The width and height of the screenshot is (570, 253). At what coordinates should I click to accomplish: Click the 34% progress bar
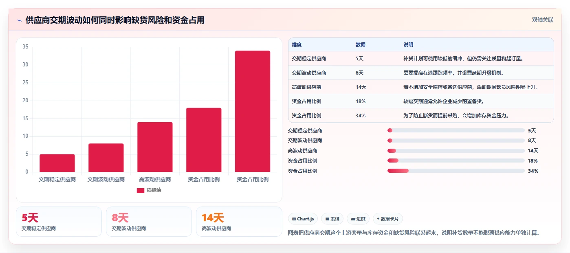click(x=456, y=171)
